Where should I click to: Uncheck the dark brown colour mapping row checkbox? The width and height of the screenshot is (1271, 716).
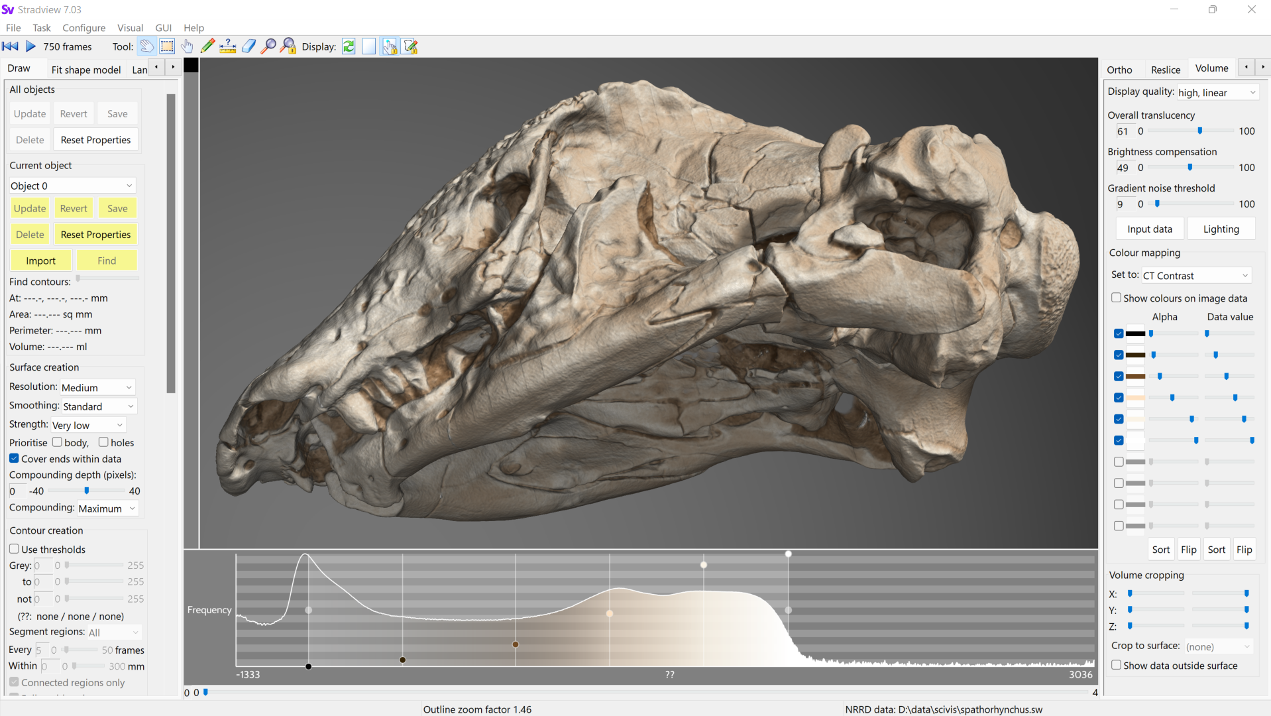1119,355
